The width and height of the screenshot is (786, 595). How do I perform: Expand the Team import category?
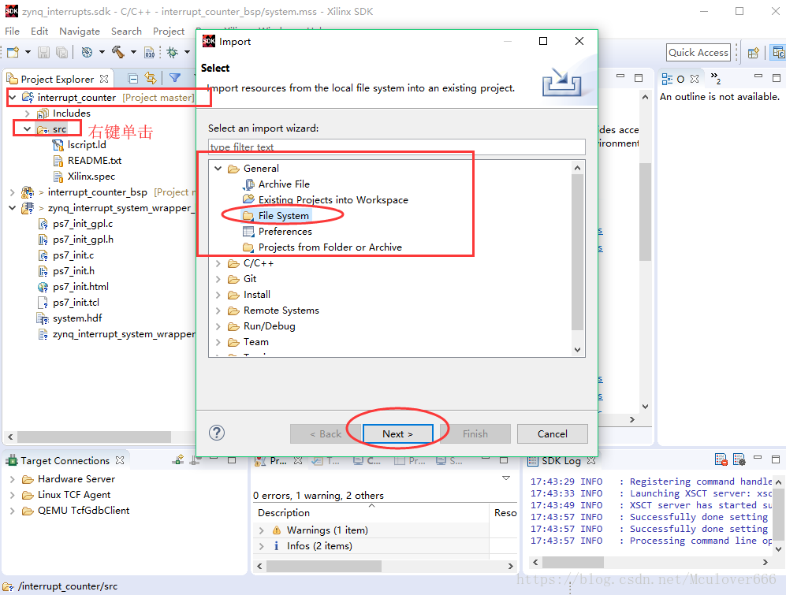pos(218,342)
